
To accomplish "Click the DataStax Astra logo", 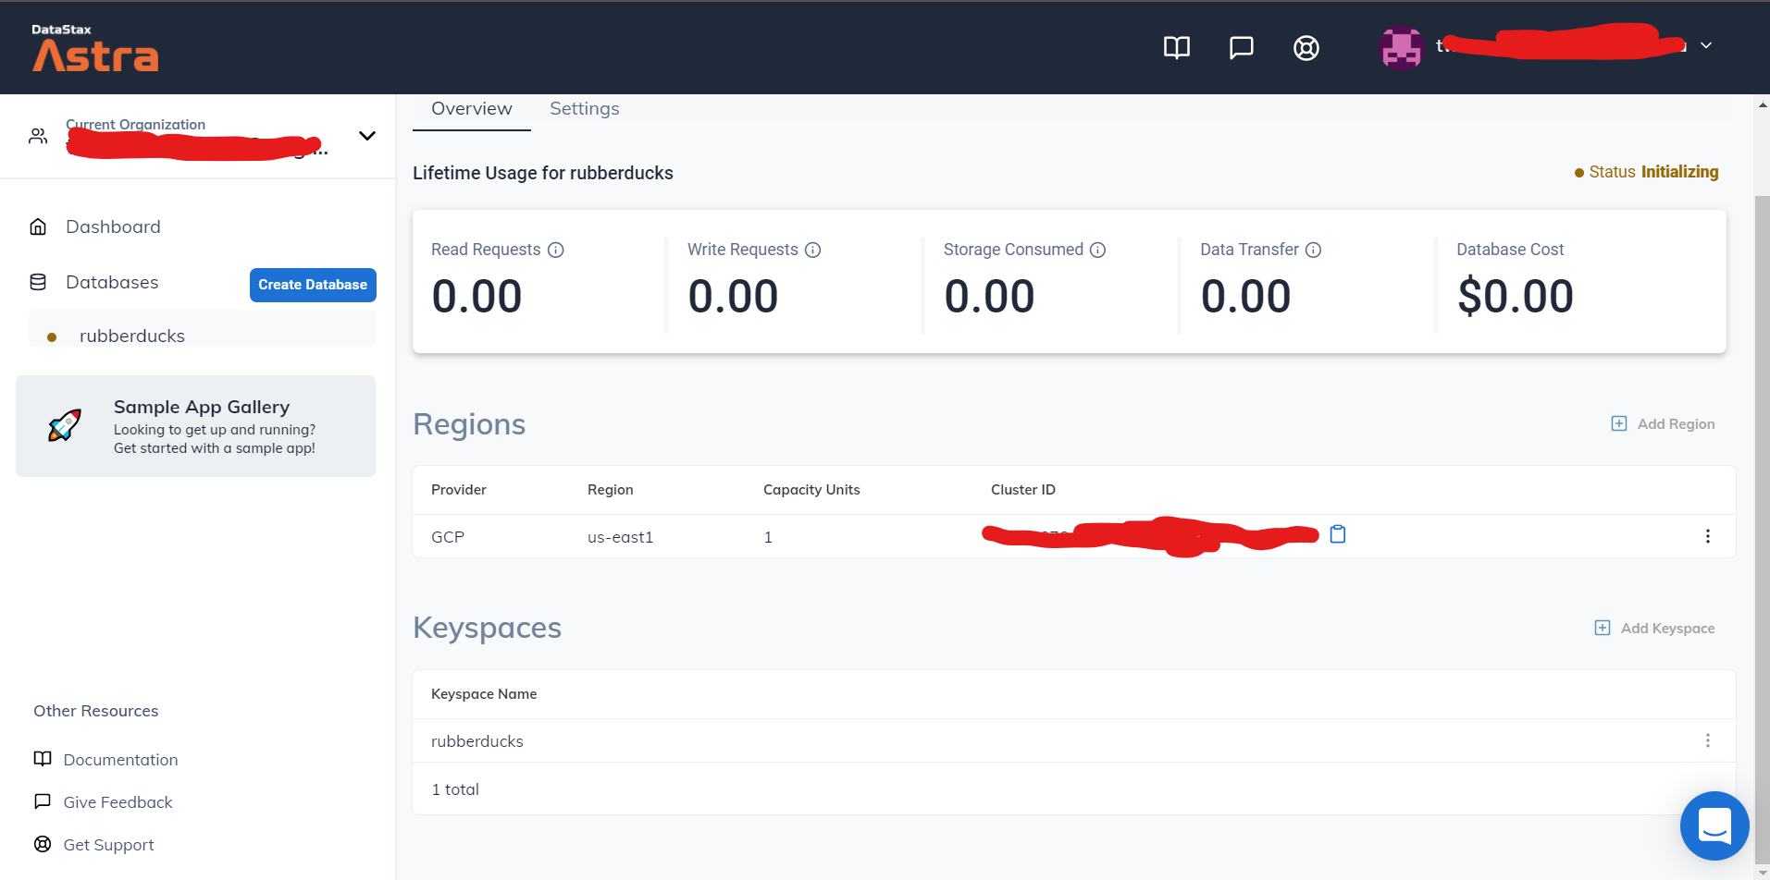I will pos(95,48).
